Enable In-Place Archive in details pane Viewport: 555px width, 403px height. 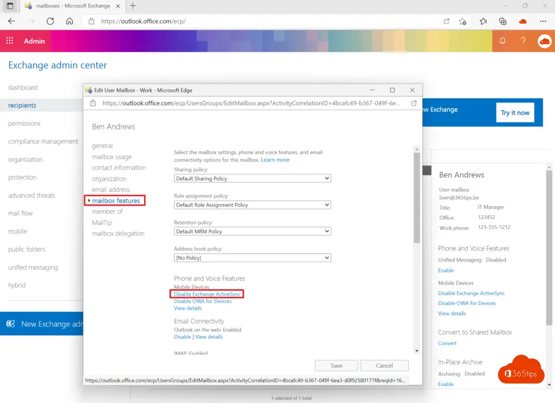coord(446,384)
